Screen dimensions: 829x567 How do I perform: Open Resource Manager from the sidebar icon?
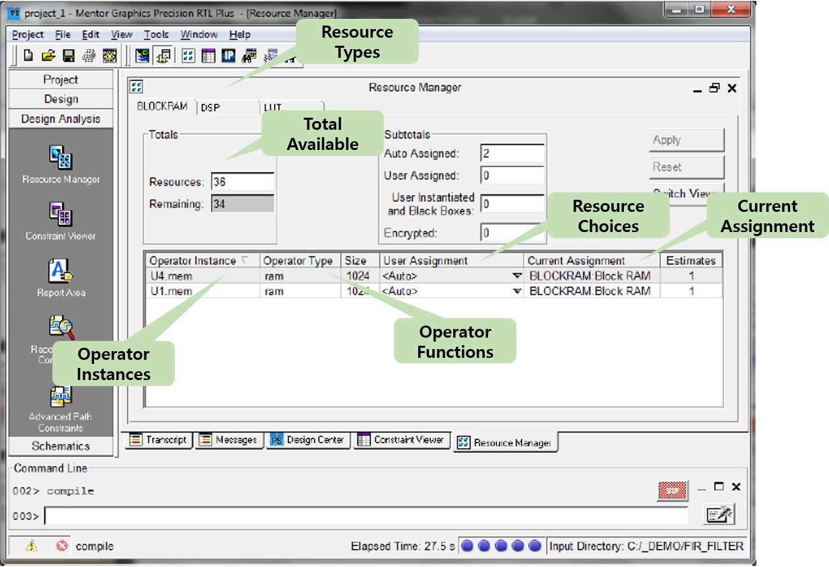[x=61, y=156]
